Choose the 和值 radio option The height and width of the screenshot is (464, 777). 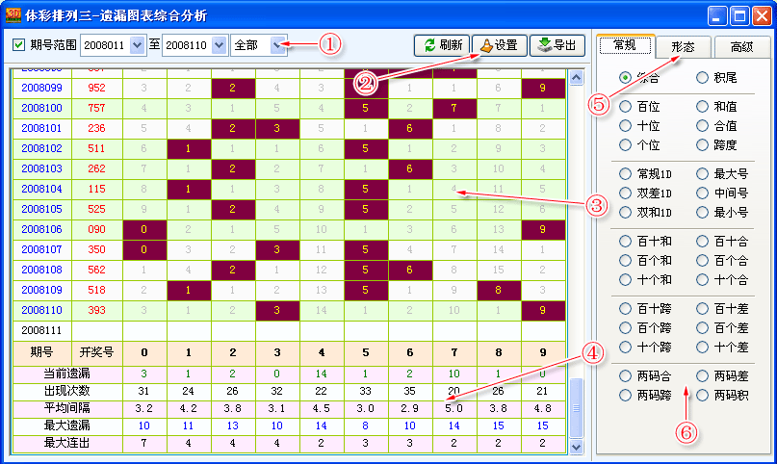click(x=703, y=107)
